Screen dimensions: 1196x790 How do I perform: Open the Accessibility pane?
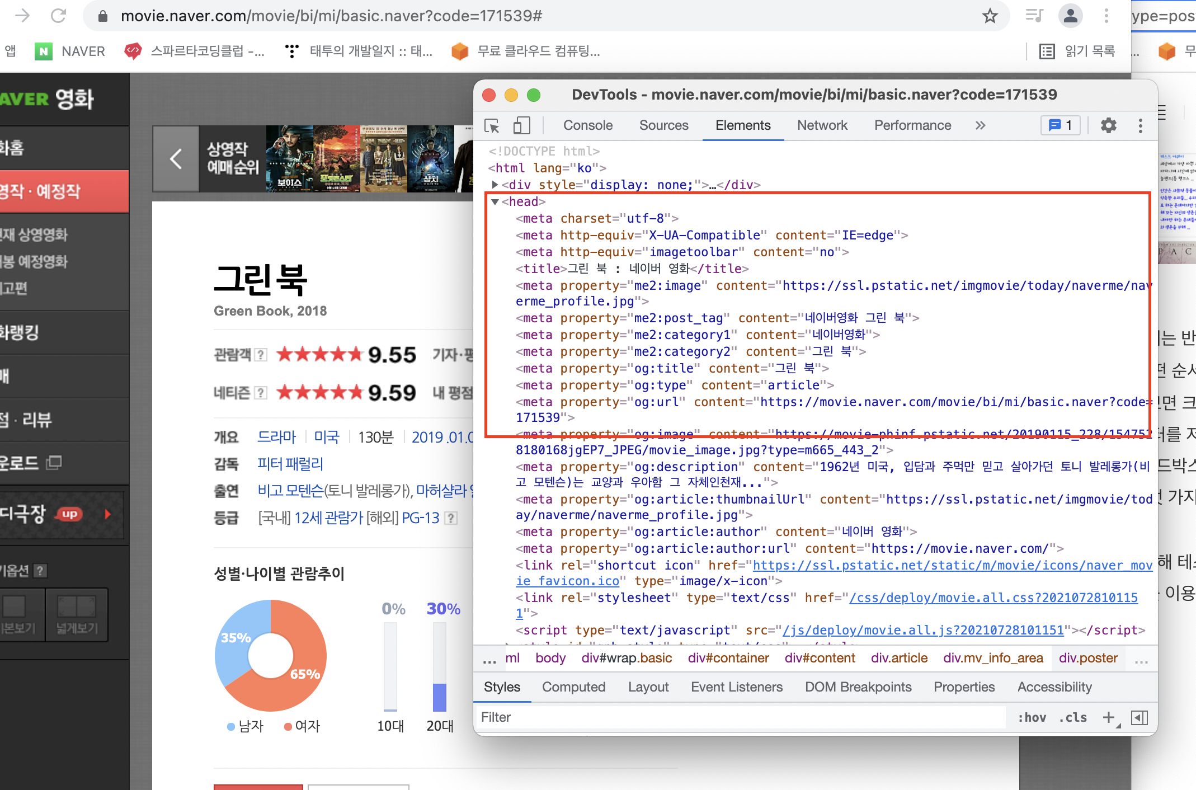[x=1054, y=687]
